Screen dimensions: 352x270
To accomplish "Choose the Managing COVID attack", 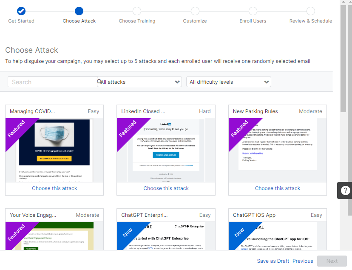I will [x=54, y=188].
